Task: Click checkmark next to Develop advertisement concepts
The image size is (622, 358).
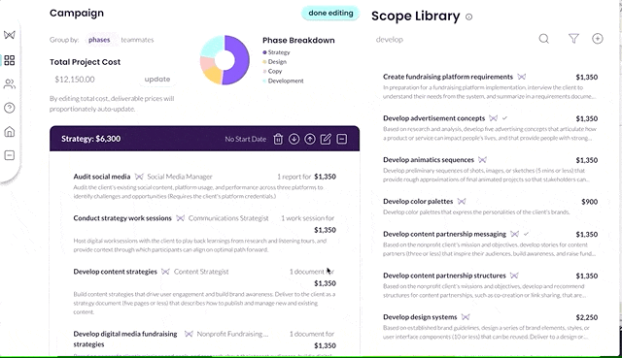Action: click(x=504, y=118)
